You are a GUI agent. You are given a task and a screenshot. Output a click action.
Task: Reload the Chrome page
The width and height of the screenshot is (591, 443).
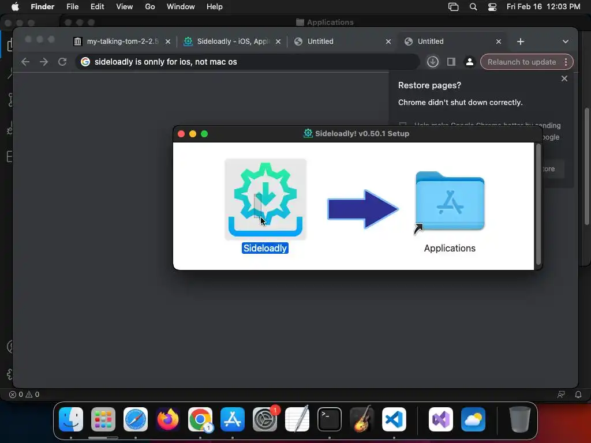click(x=62, y=62)
